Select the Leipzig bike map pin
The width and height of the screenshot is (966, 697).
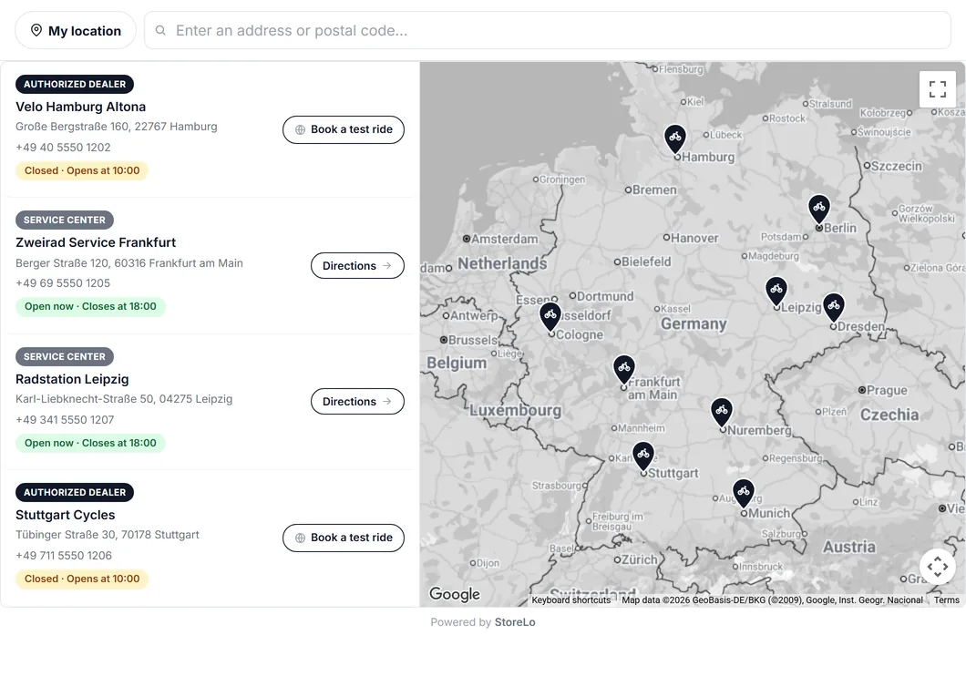coord(776,291)
